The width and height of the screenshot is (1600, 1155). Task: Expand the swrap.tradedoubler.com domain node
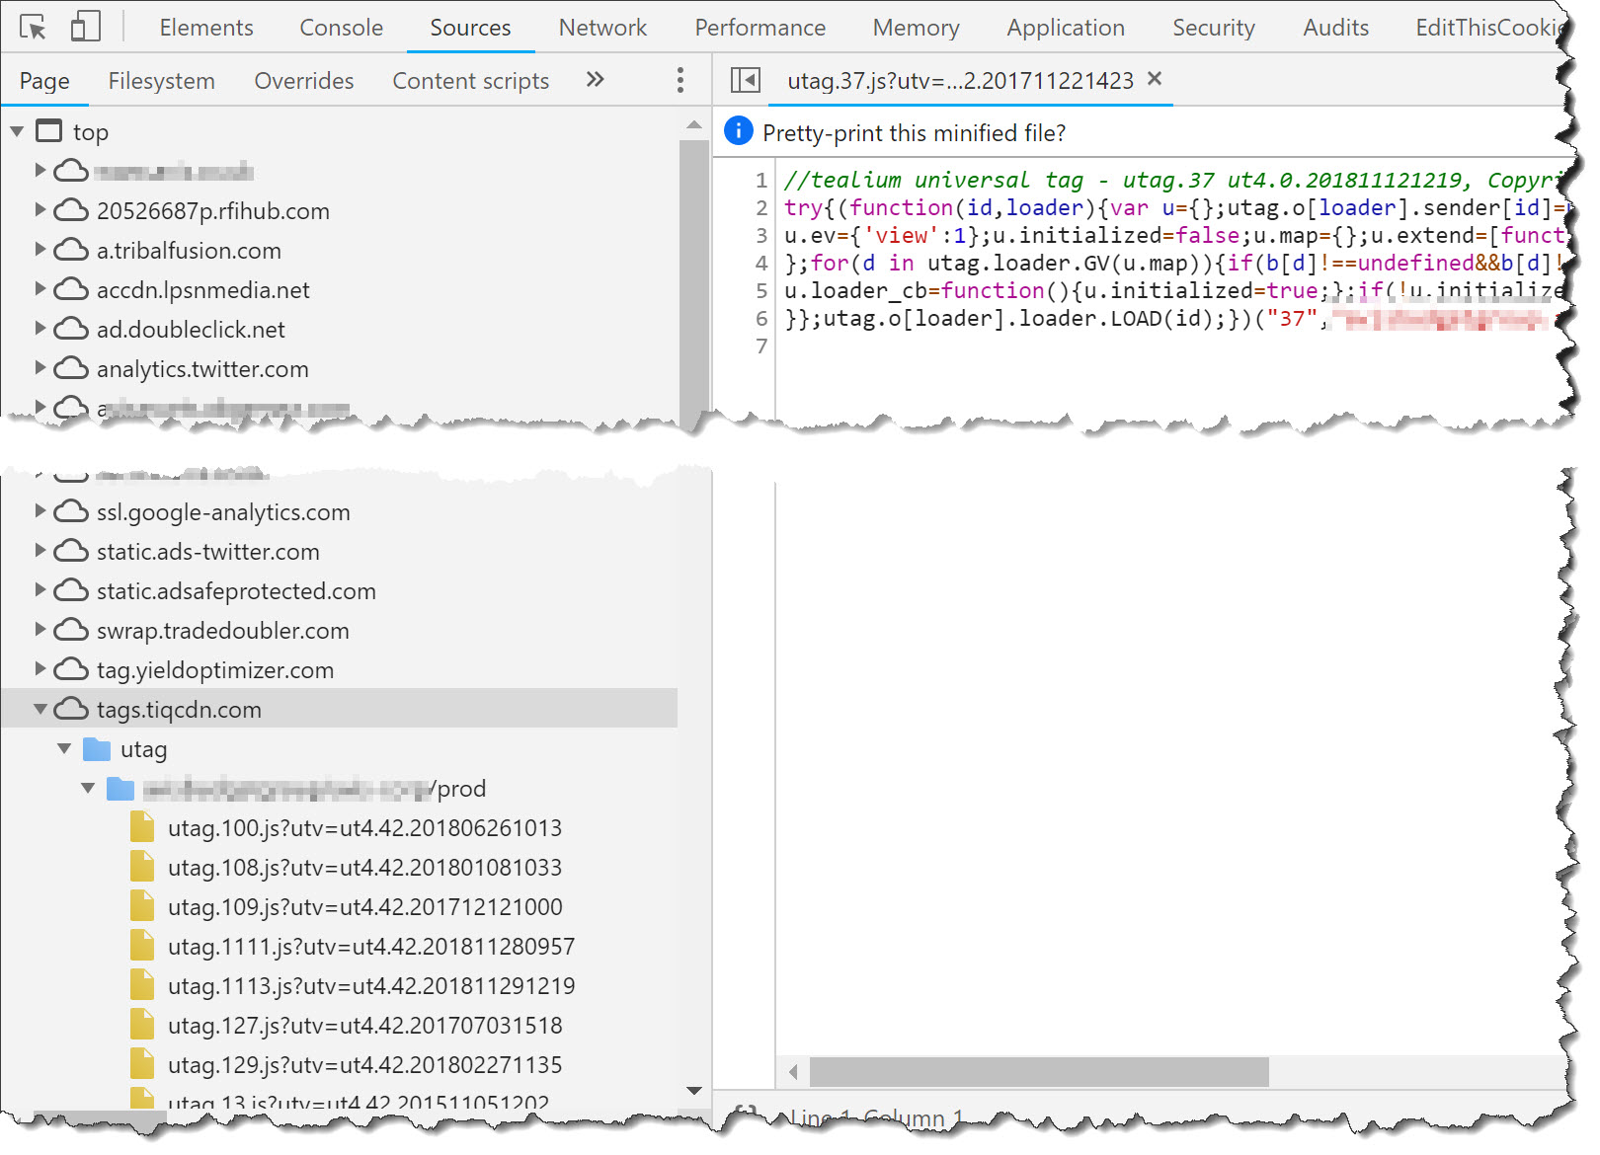pyautogui.click(x=40, y=629)
